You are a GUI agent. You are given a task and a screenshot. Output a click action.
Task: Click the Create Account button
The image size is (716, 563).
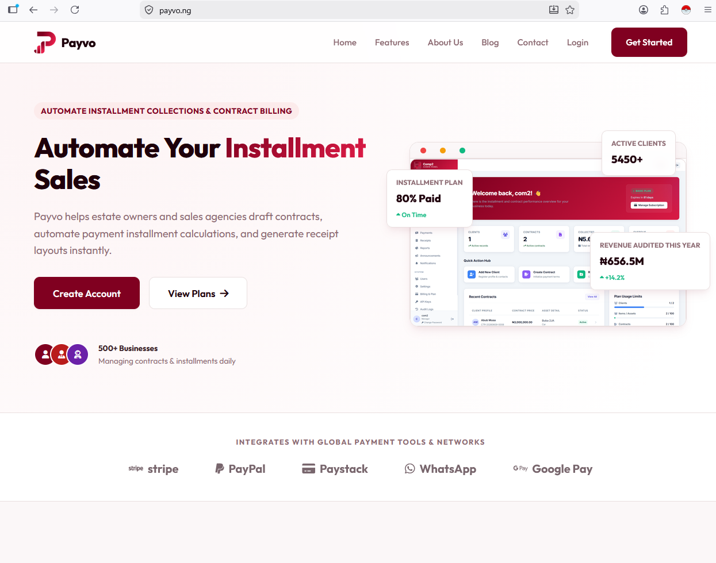(87, 293)
